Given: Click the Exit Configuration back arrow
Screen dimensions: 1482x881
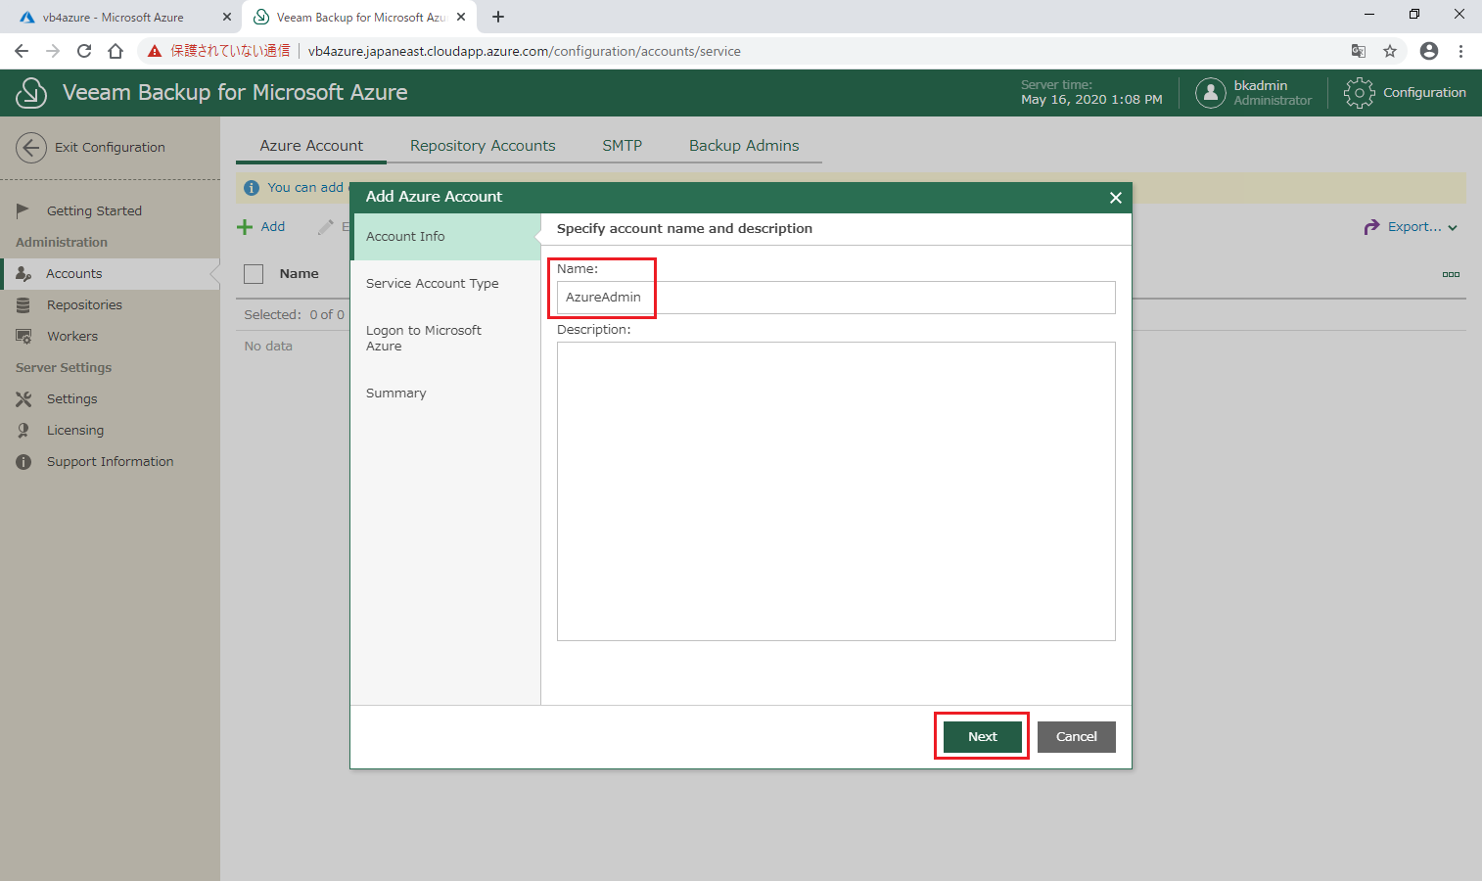Looking at the screenshot, I should click(x=31, y=148).
